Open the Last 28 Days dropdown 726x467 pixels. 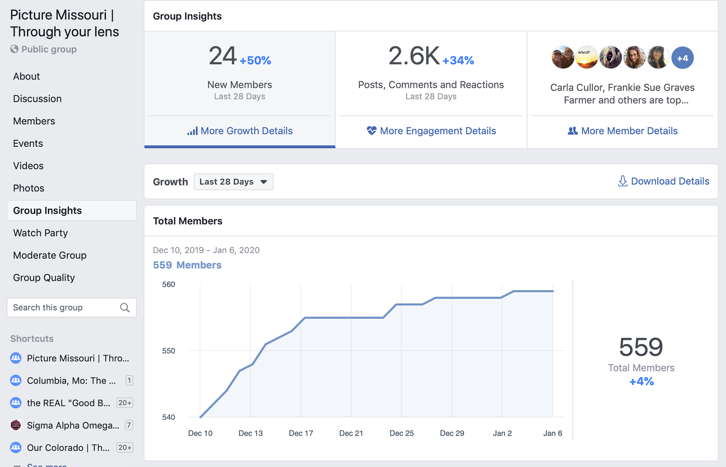[x=233, y=182]
